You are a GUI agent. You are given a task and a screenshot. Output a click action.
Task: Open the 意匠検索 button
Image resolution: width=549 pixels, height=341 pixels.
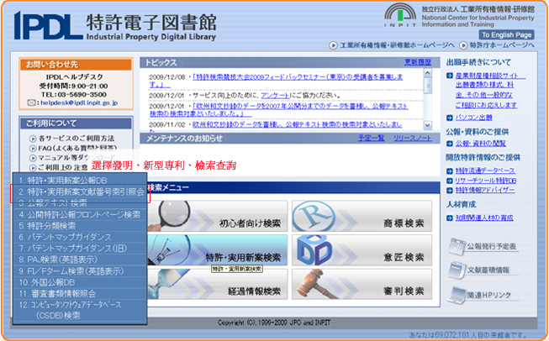point(362,250)
